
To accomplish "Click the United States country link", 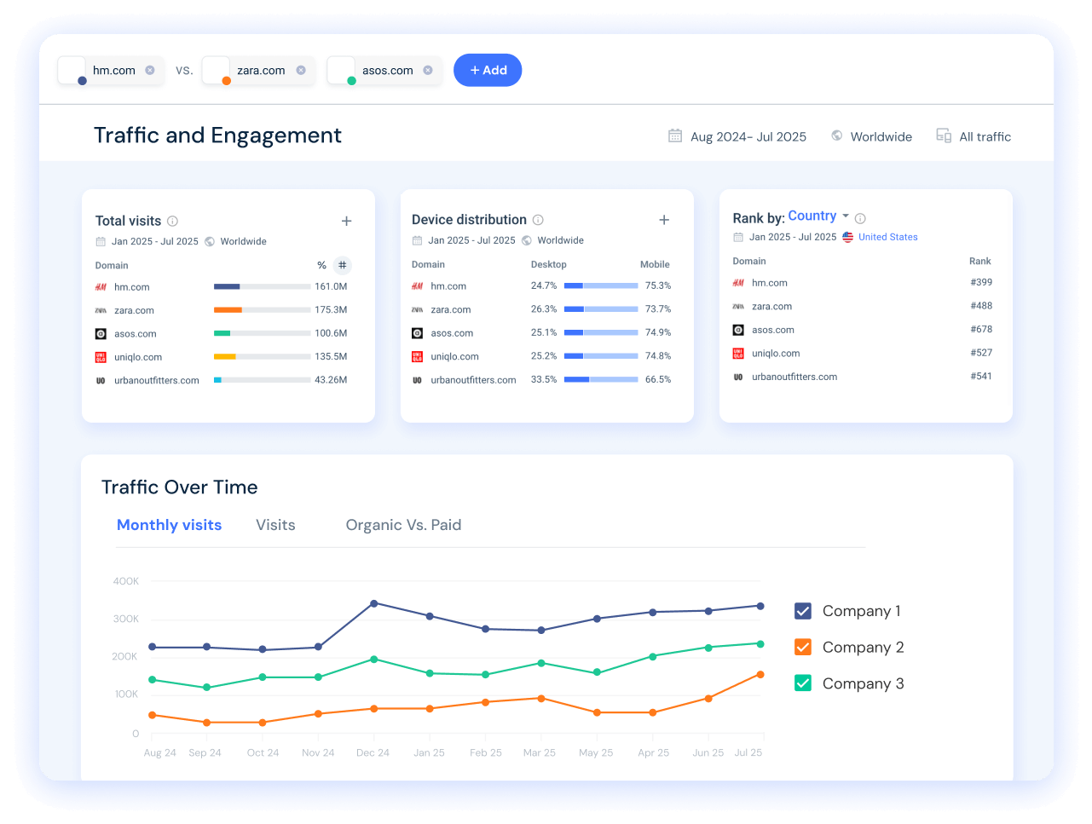I will point(887,237).
